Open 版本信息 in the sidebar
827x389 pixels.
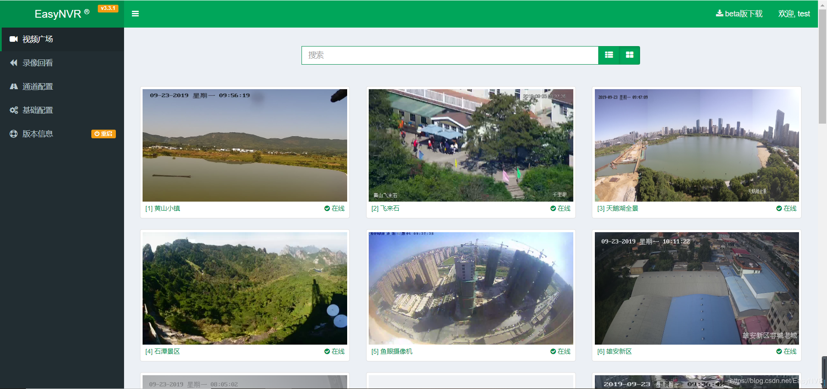62,134
